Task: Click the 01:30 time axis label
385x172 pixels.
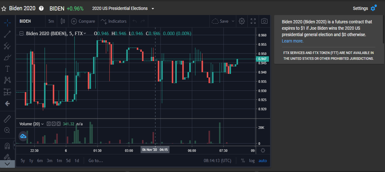Action: click(97, 150)
